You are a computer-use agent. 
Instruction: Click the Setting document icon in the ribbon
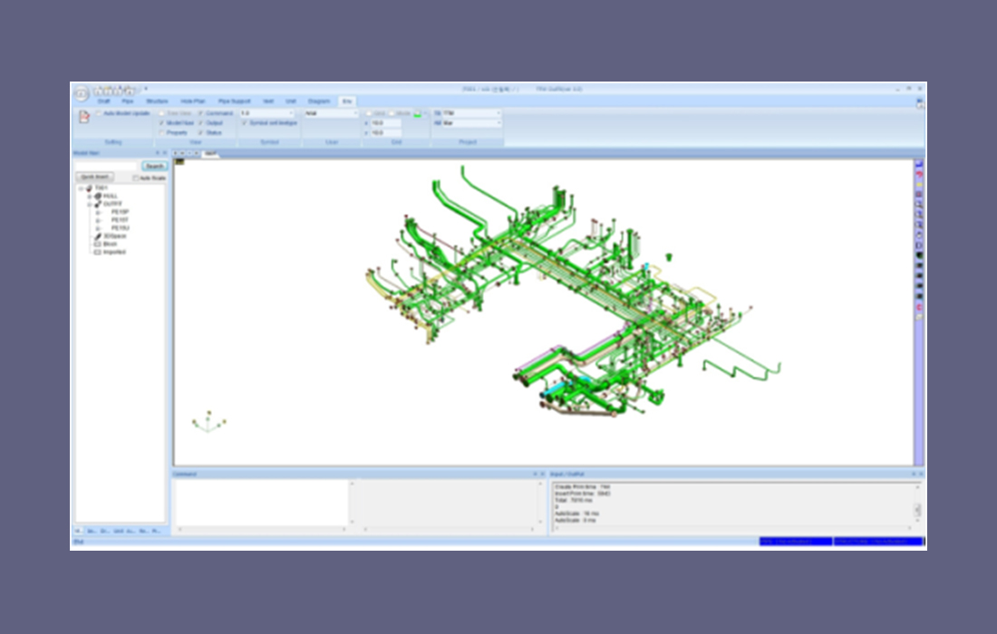point(84,117)
